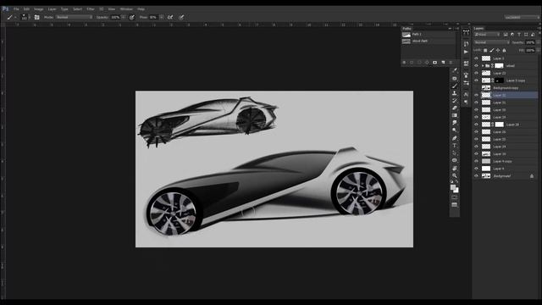
Task: Create new path from Paths panel
Action: [443, 63]
